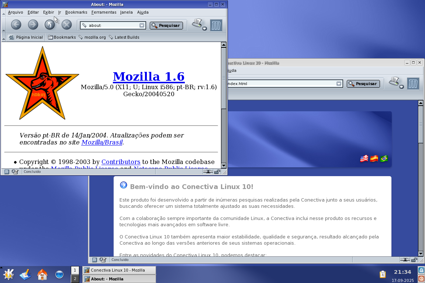Open the about: URL history dropdown

tap(142, 25)
